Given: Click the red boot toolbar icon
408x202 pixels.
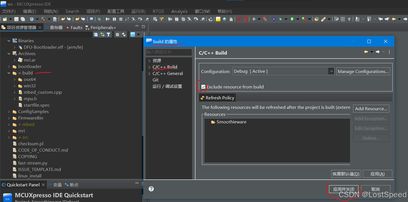Looking at the screenshot, I should tap(246, 19).
